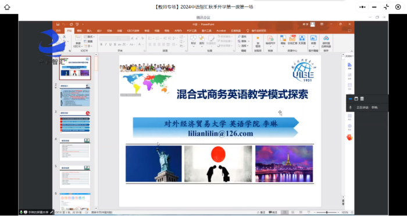
Task: Click the email text lilianlilin@126.com on the slide
Action: pos(220,133)
